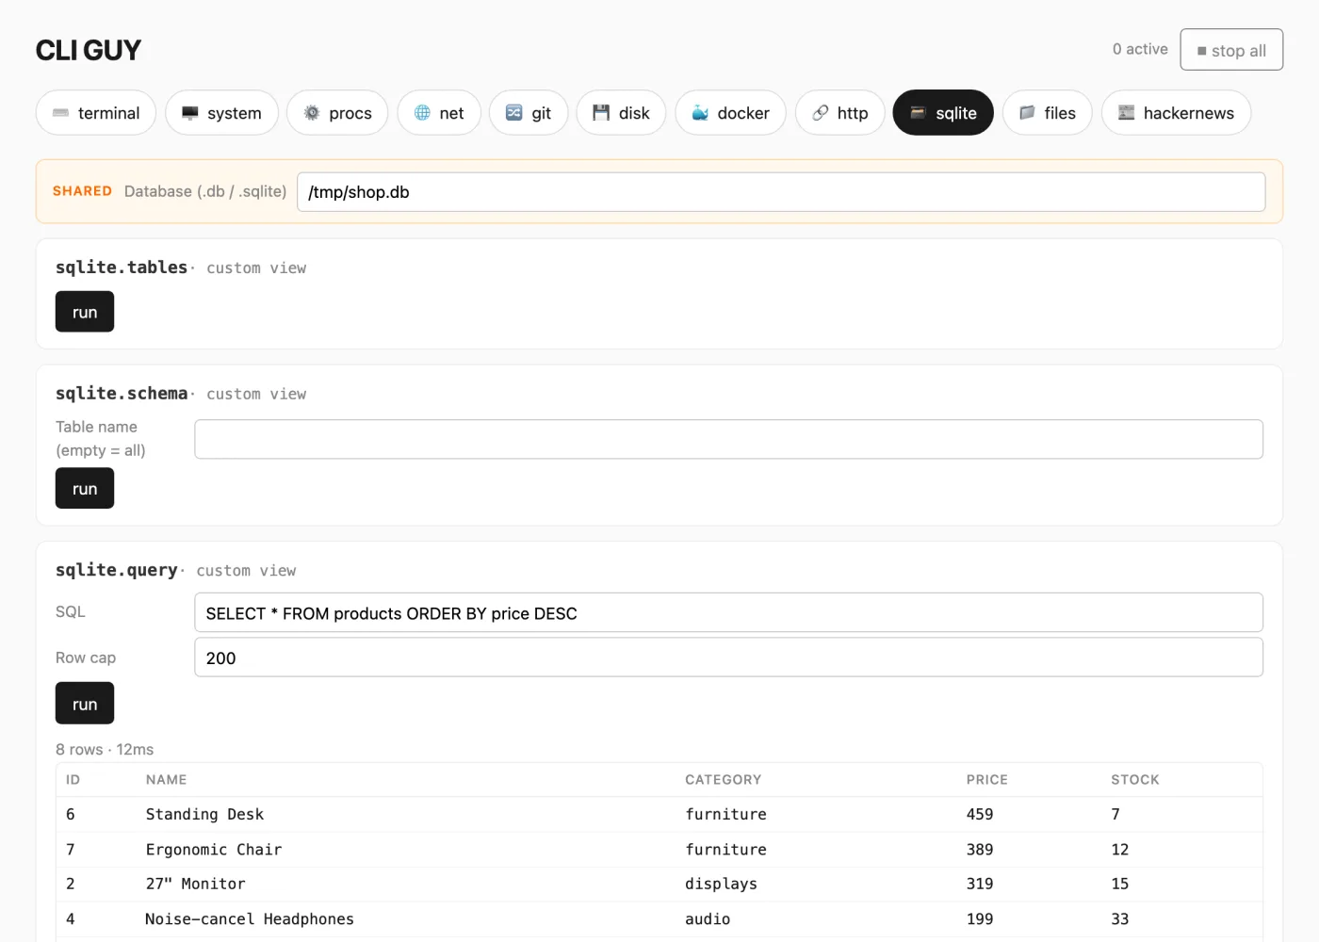The width and height of the screenshot is (1319, 942).
Task: Click the displays category cell
Action: [x=721, y=884]
